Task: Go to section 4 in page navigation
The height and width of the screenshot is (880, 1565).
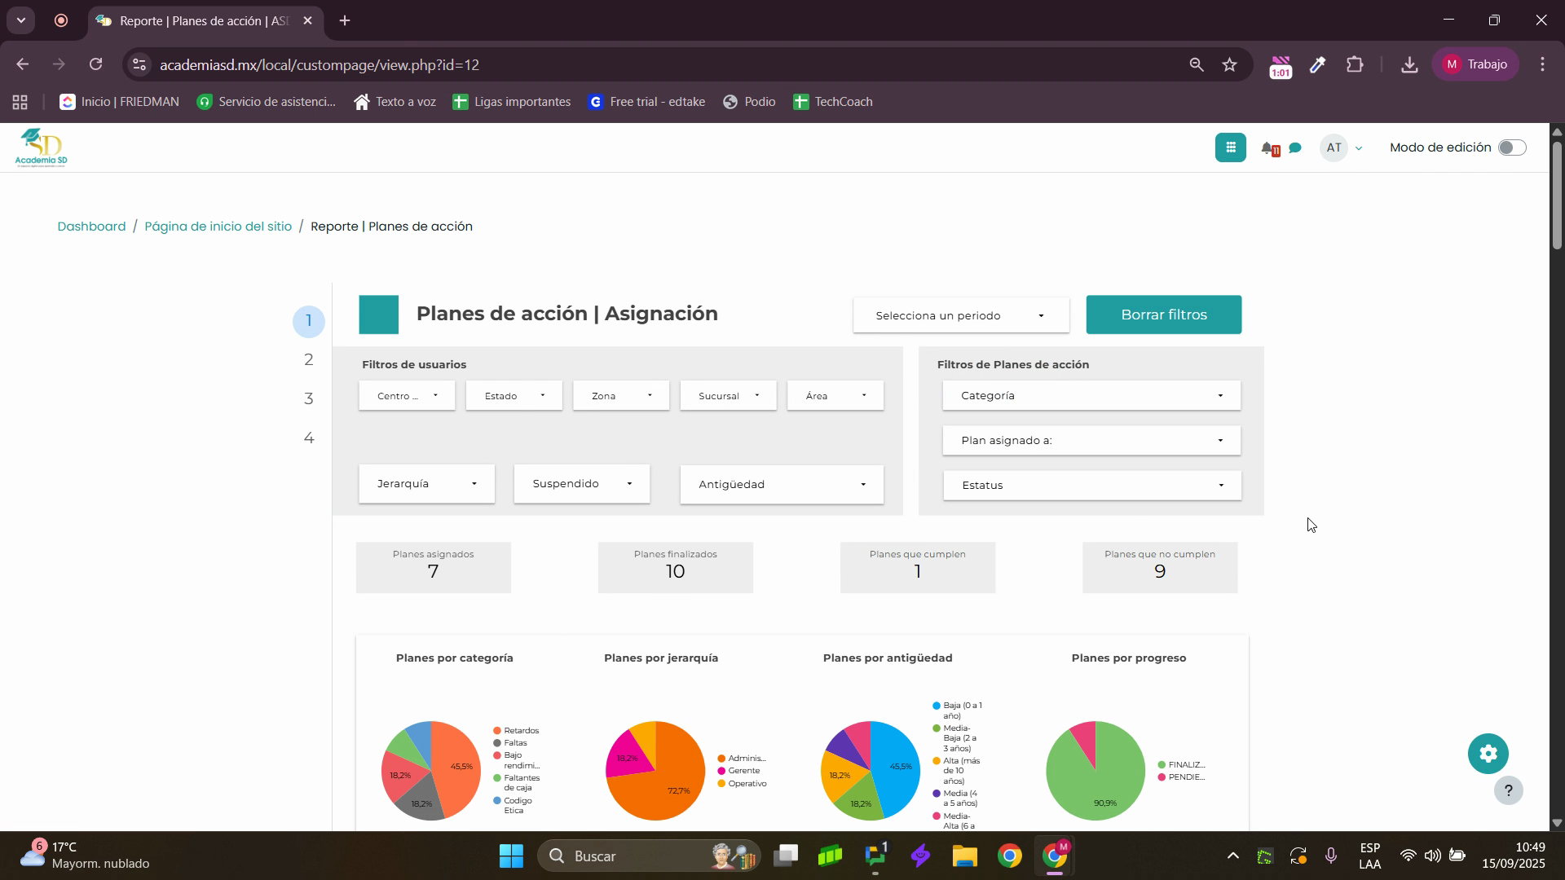Action: tap(308, 438)
